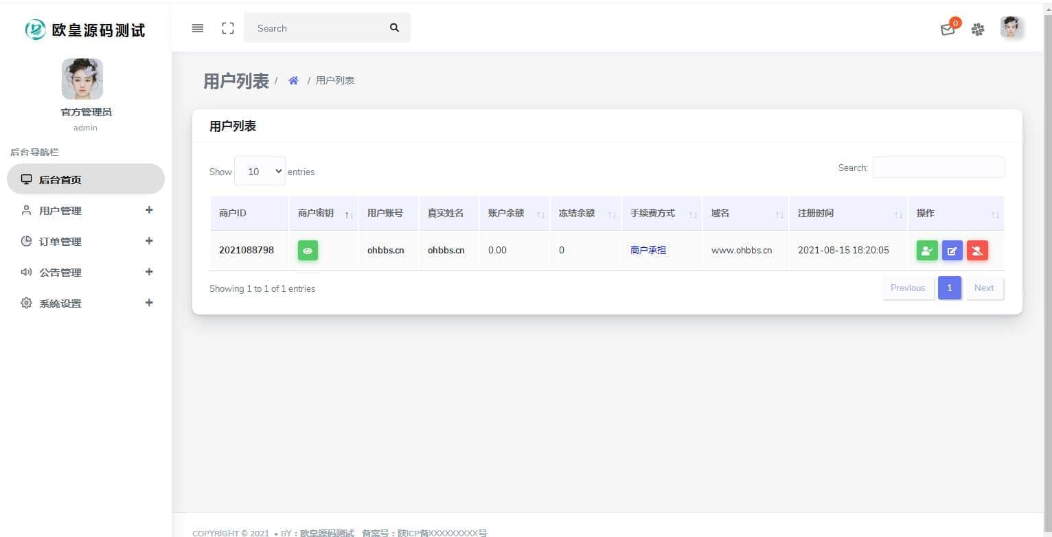Click the search magnifier icon

coord(394,28)
